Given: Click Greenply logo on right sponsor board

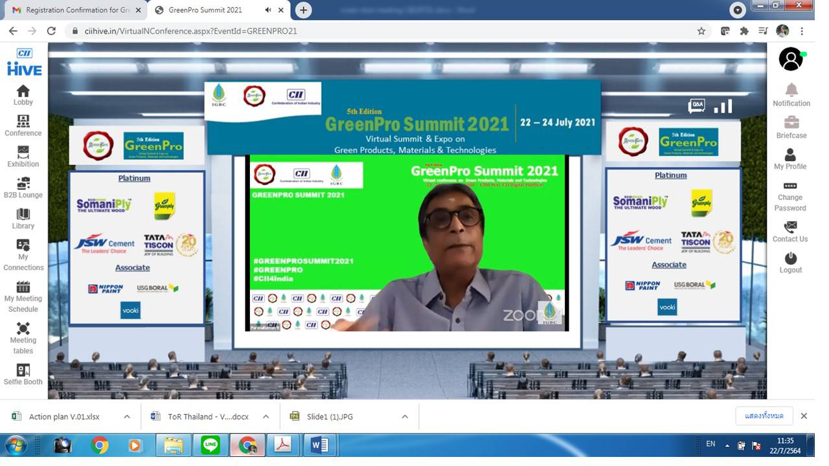Looking at the screenshot, I should click(701, 203).
